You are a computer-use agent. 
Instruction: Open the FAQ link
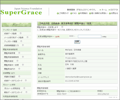point(74,13)
